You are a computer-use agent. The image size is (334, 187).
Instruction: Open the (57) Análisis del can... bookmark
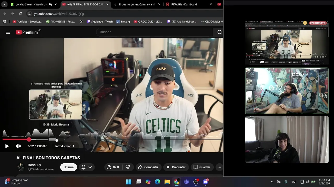coord(182,22)
